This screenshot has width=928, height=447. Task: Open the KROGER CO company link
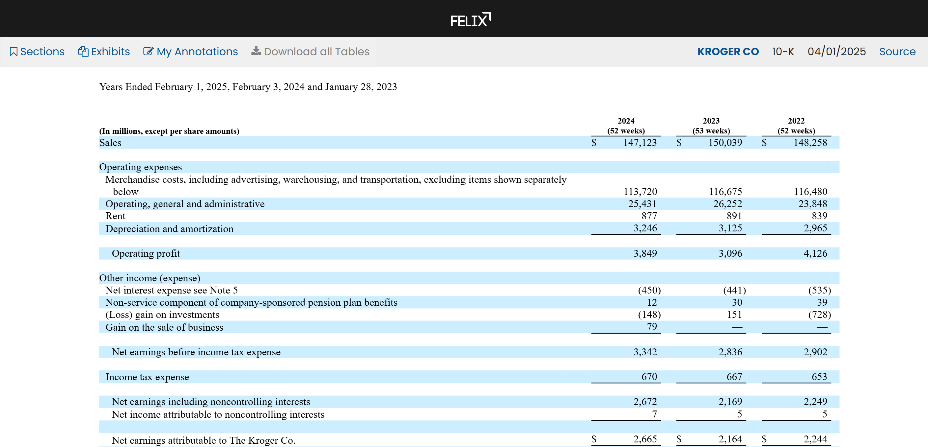coord(728,52)
